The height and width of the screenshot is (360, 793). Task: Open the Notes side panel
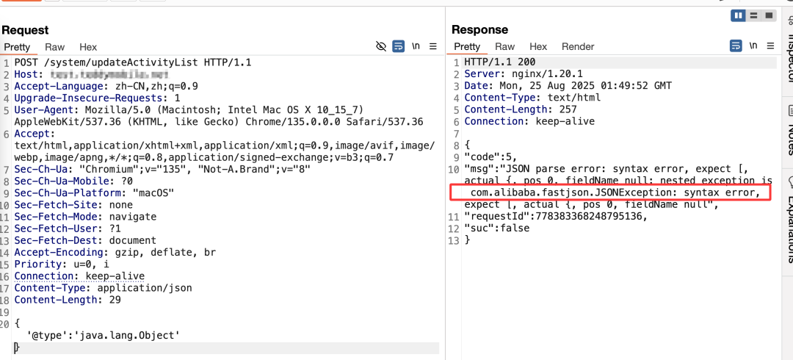(x=789, y=131)
